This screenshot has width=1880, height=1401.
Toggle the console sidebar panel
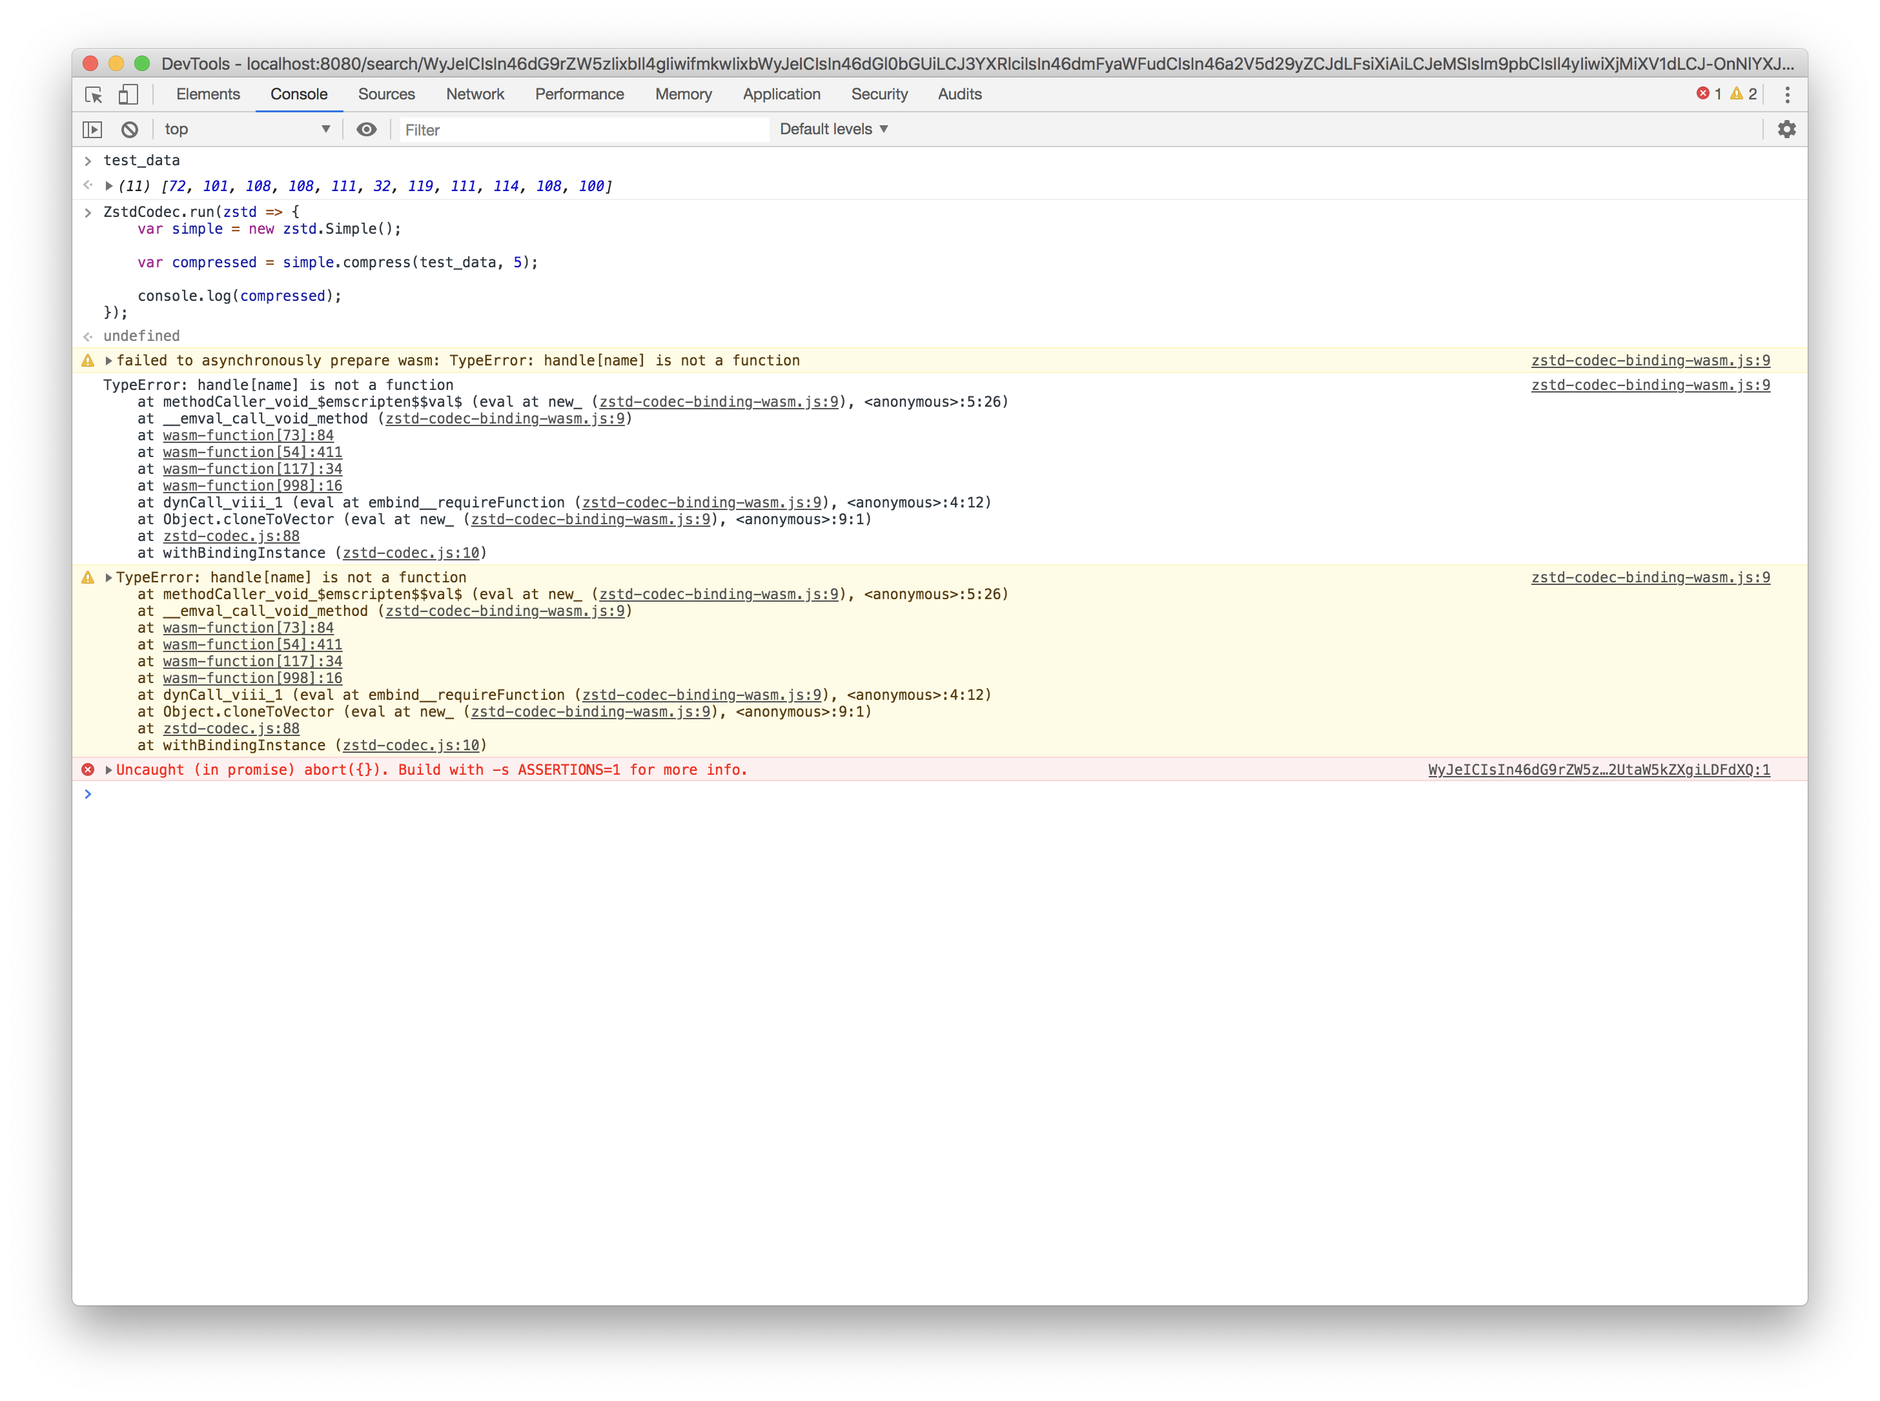click(x=93, y=129)
